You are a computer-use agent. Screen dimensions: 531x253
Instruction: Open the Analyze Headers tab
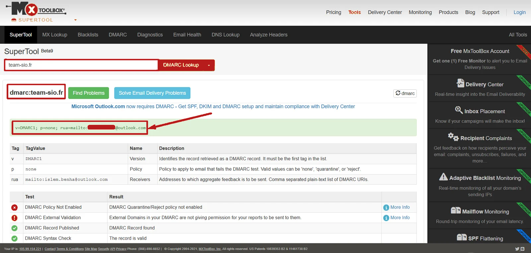coord(269,35)
